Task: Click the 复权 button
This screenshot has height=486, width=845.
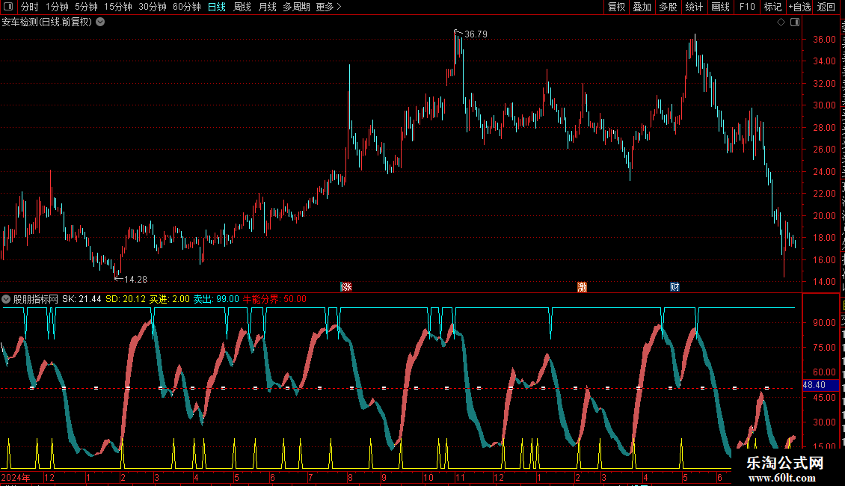Action: point(616,7)
